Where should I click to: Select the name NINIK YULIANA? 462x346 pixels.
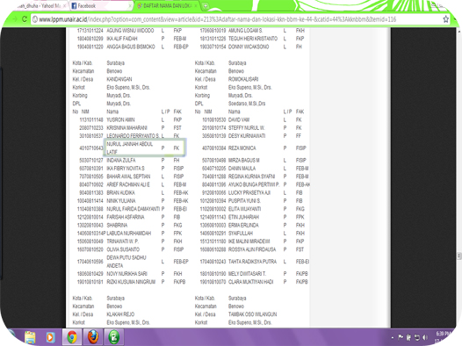click(x=121, y=201)
